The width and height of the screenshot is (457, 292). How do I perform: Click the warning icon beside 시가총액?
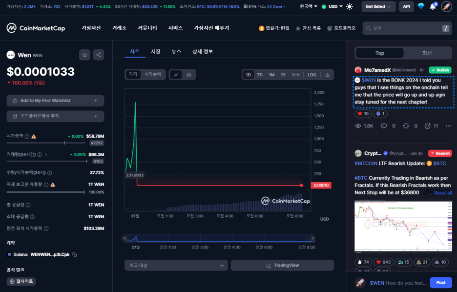pyautogui.click(x=34, y=136)
